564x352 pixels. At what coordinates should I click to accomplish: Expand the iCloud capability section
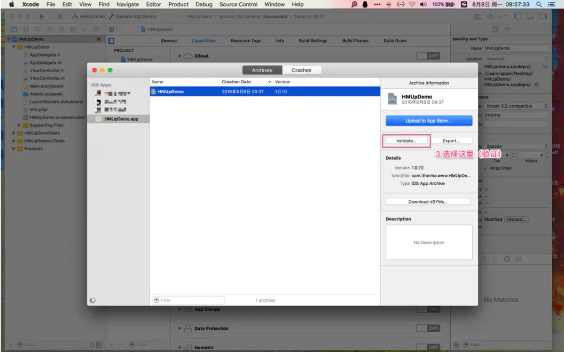pos(180,56)
